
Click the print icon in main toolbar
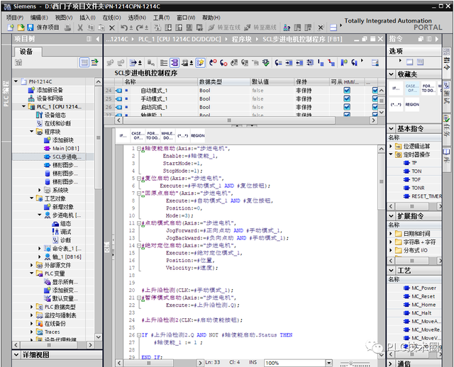[x=67, y=28]
